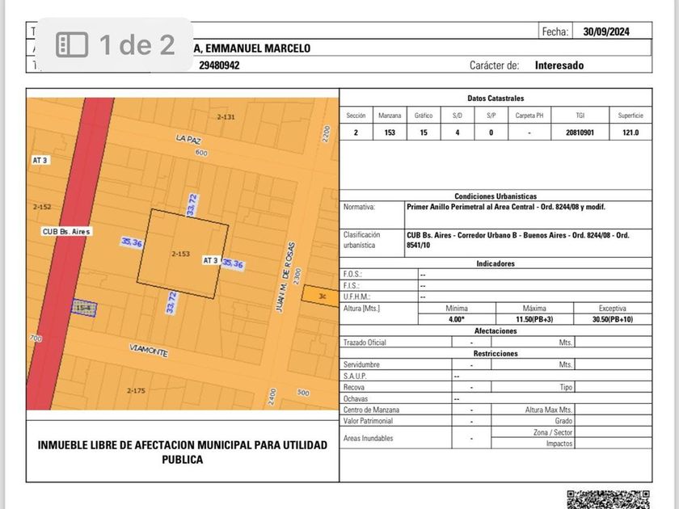Click the block label 2-153 on the map
Screen dimensions: 679x509
click(x=180, y=254)
